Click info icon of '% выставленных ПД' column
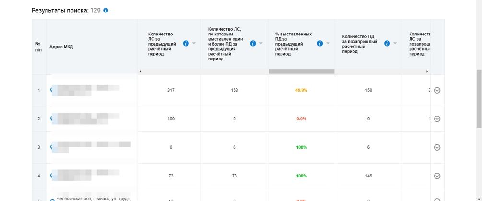The width and height of the screenshot is (482, 201). 320,43
